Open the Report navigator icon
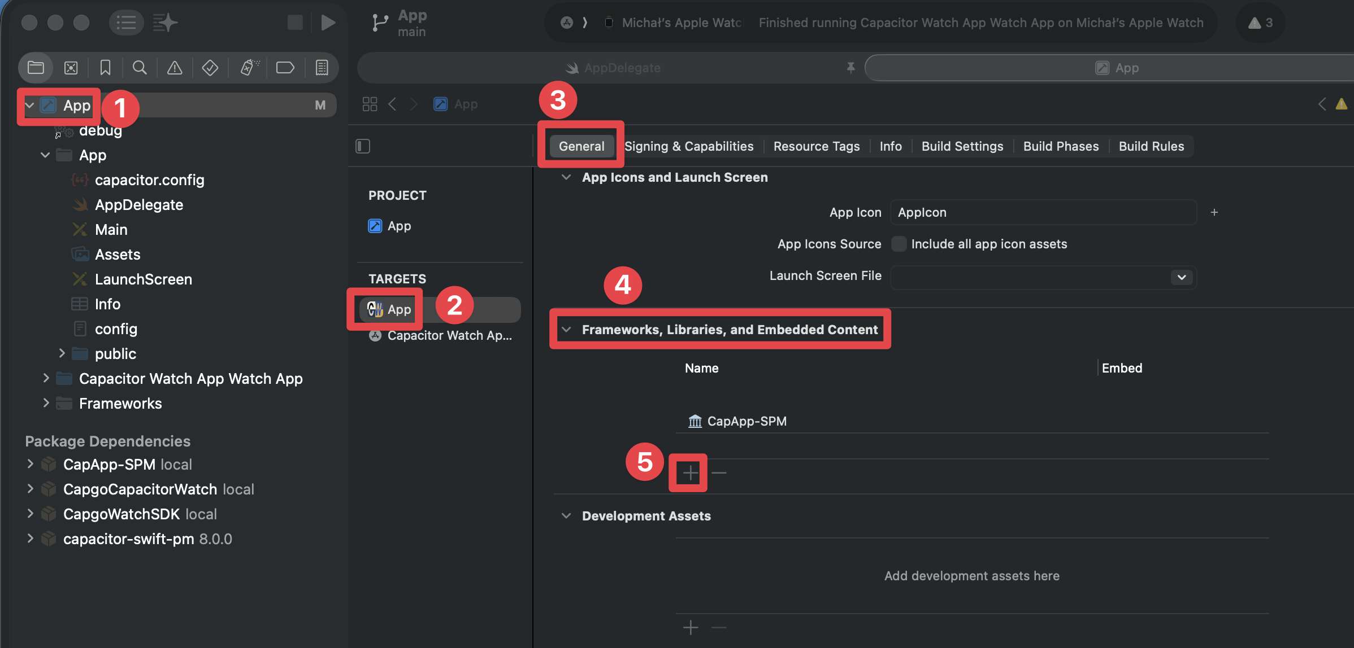Viewport: 1354px width, 648px height. pos(322,68)
